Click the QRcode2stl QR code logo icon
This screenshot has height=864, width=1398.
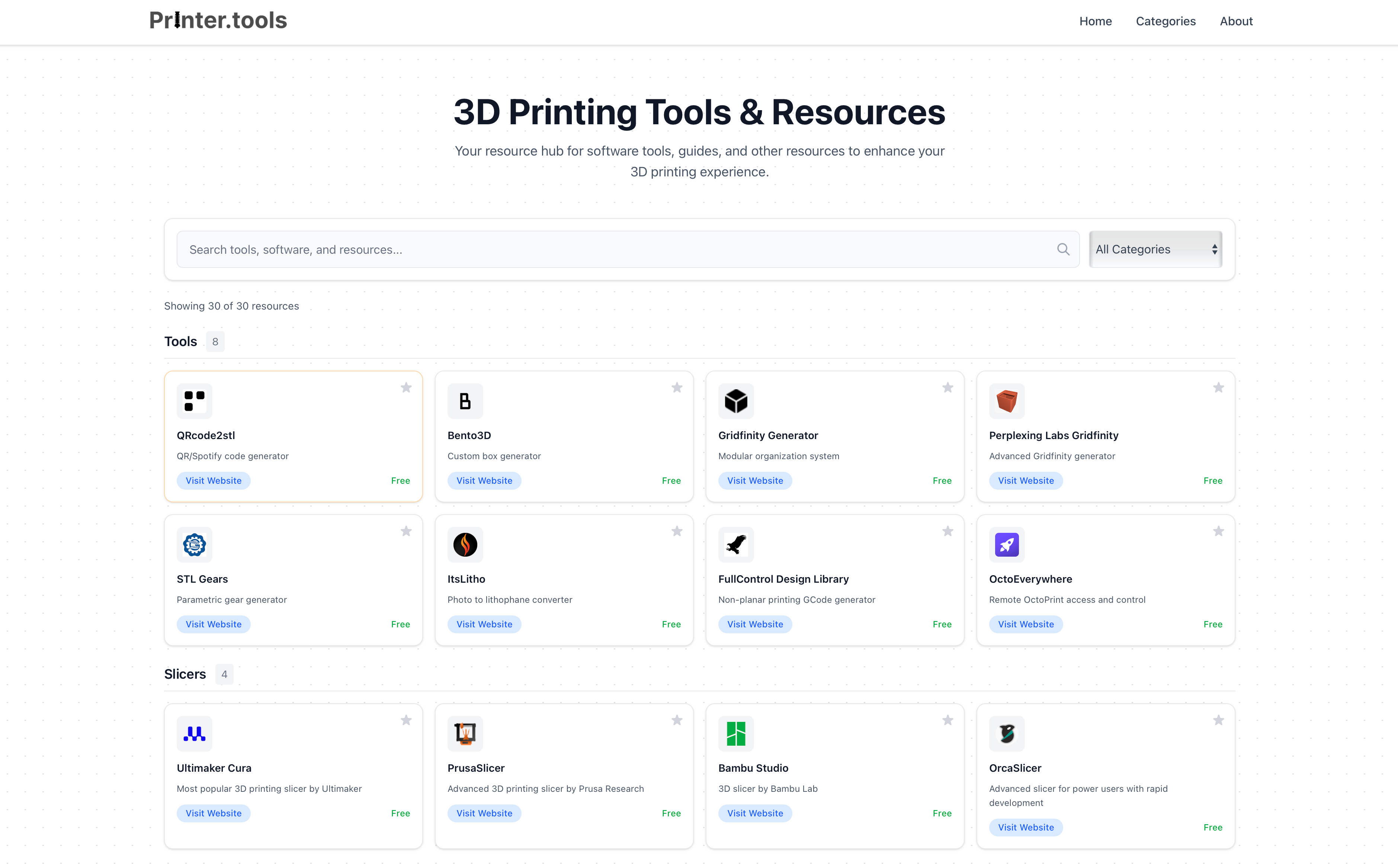pyautogui.click(x=194, y=401)
